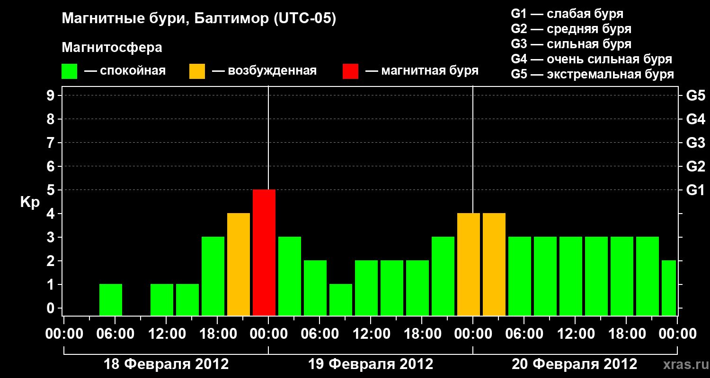Click the orange 'возбужденная' legend swatch
Viewport: 710px width, 378px height.
pyautogui.click(x=197, y=71)
